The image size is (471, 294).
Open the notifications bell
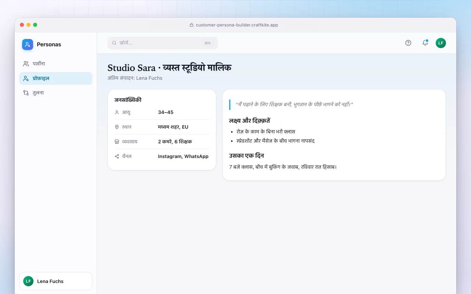(x=425, y=43)
